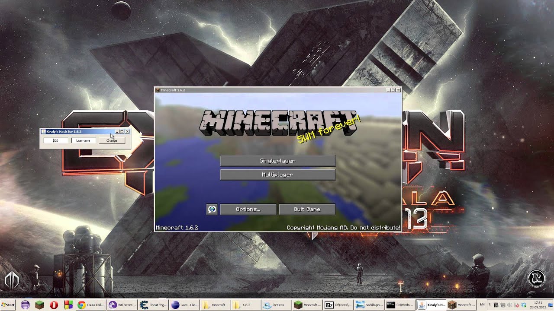Minimize the Kiraly's Hack window

[117, 132]
